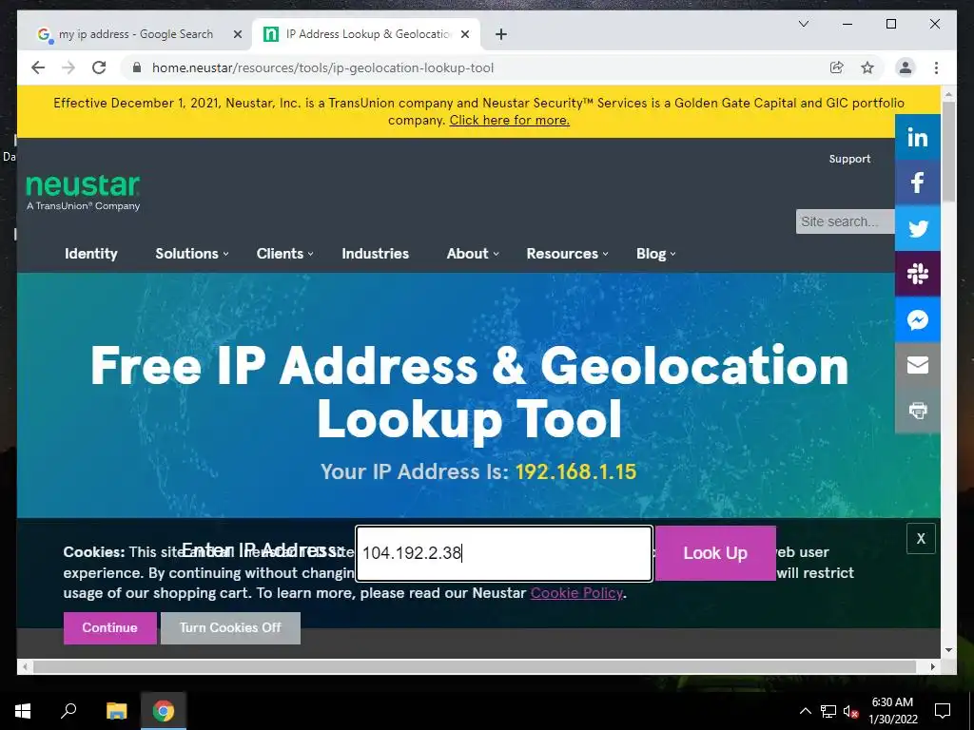This screenshot has height=730, width=974.
Task: Click Turn Cookies Off button
Action: (230, 628)
